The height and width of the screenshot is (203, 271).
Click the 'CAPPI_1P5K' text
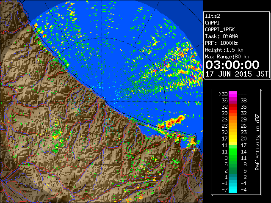[x=220, y=30]
